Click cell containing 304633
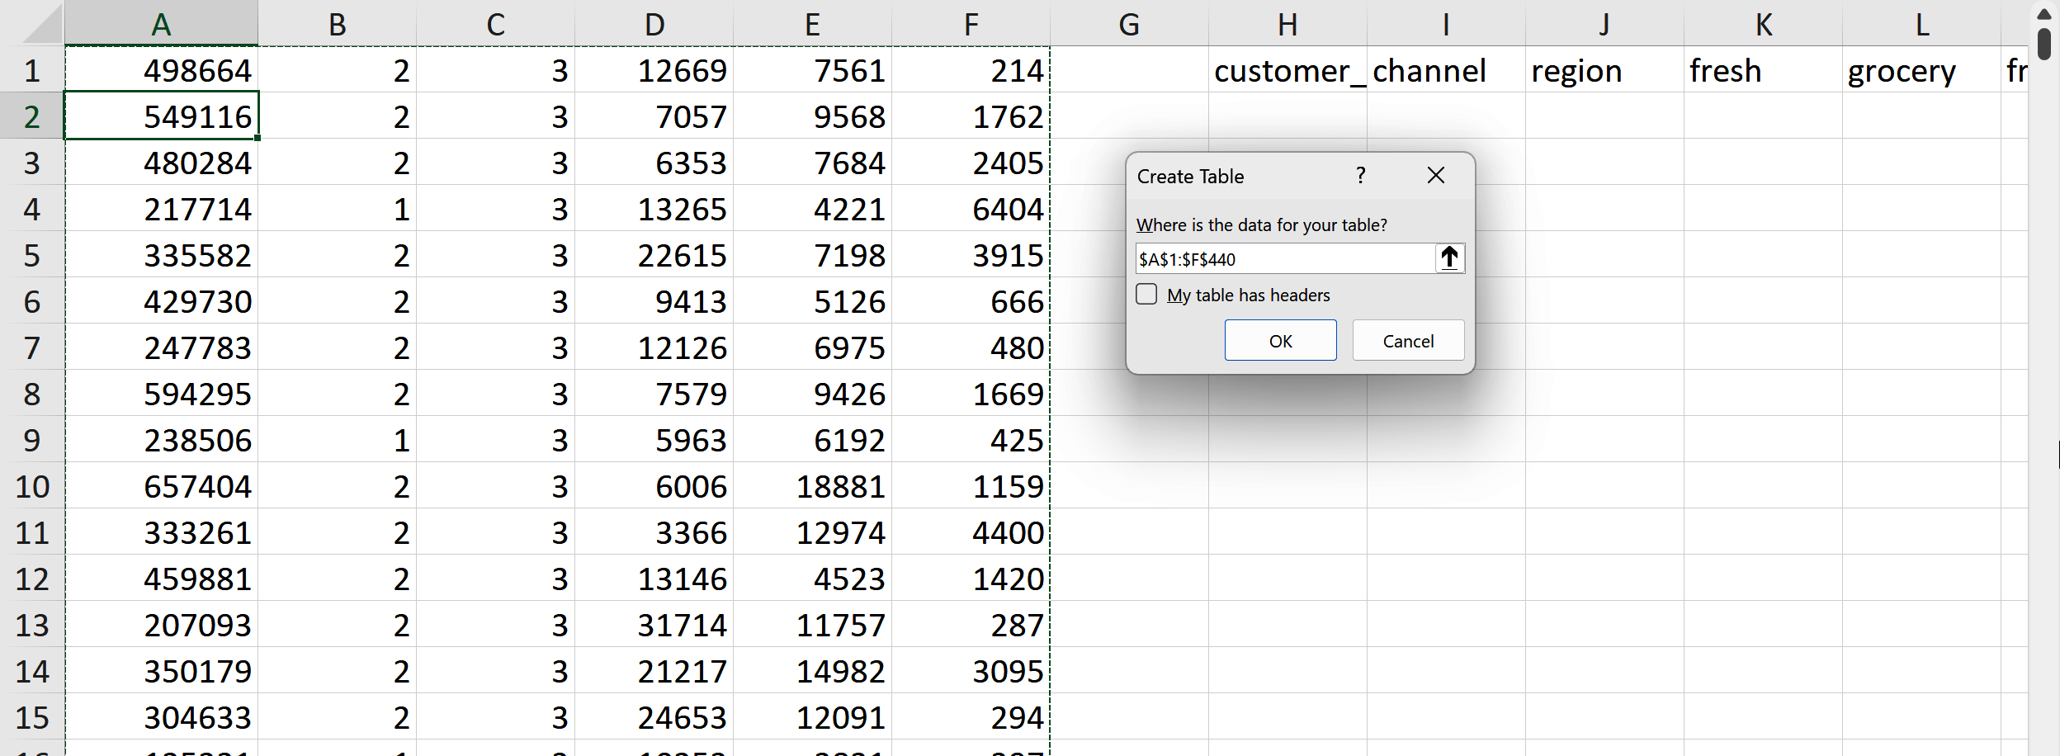The height and width of the screenshot is (756, 2060). tap(162, 717)
